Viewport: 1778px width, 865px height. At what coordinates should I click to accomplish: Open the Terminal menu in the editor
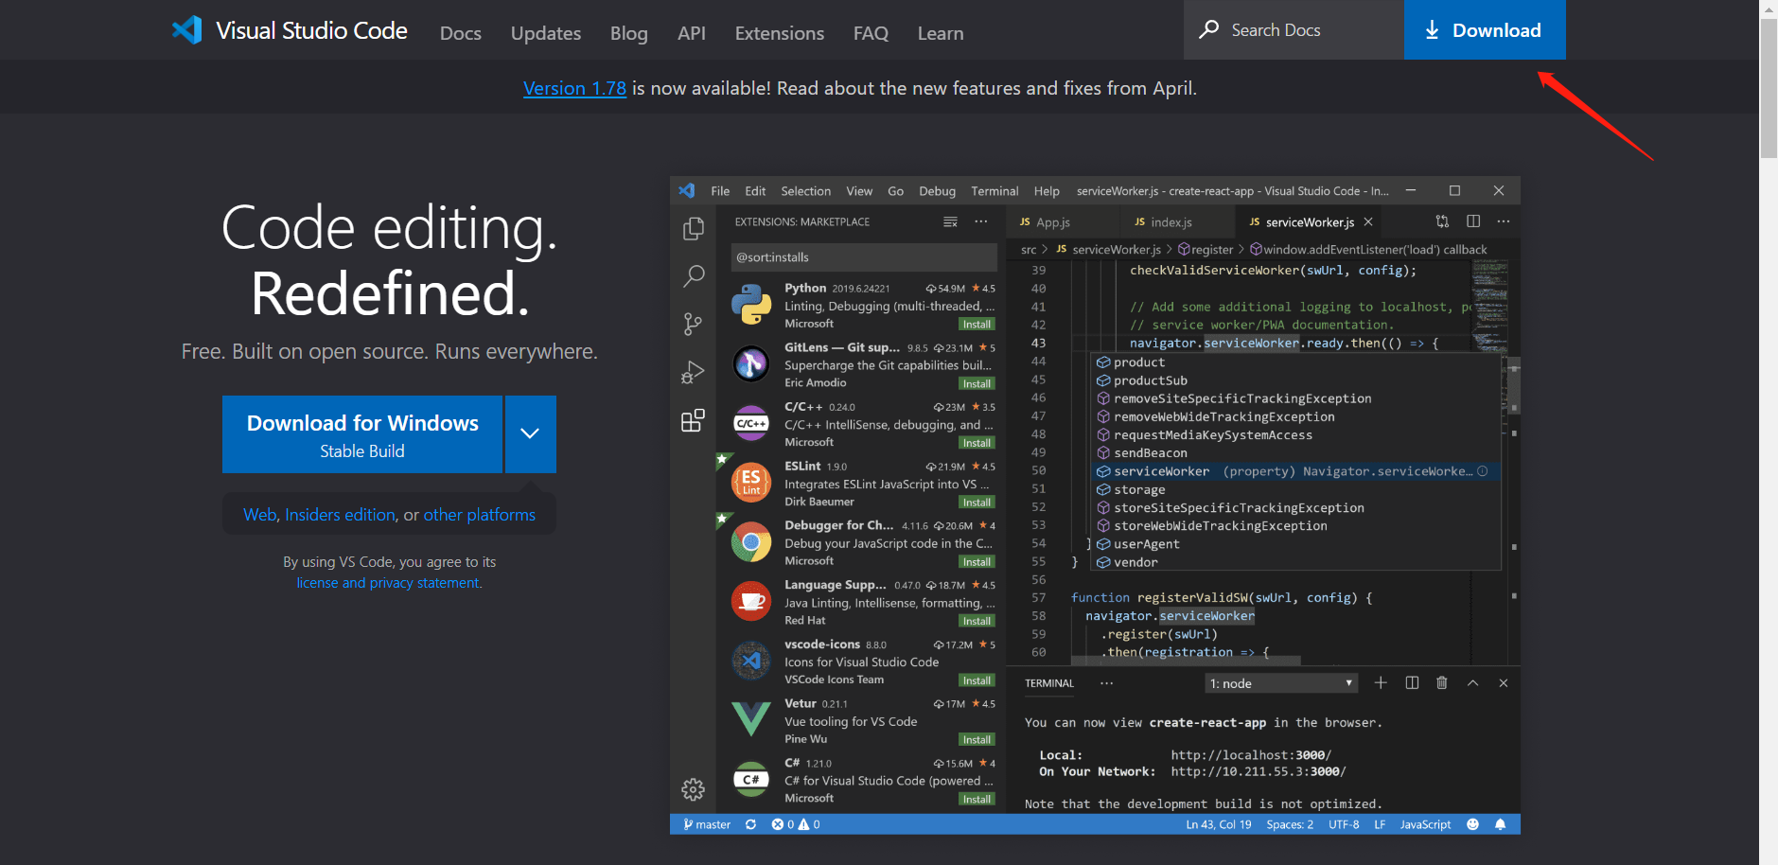click(995, 191)
